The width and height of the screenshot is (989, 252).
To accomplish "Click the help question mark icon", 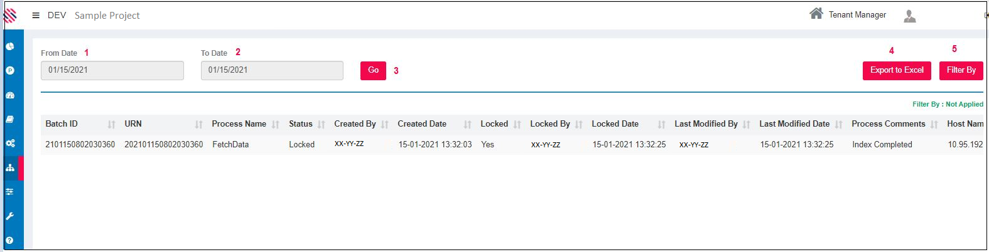I will click(10, 240).
